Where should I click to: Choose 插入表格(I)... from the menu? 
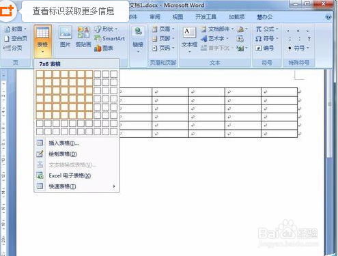(x=76, y=143)
